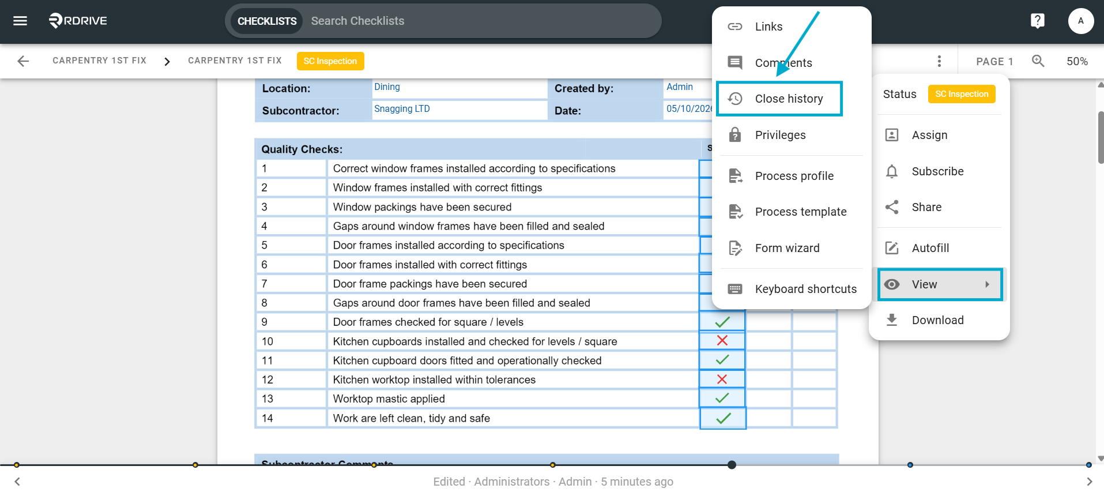Click the Assign option
Viewport: 1104px width, 496px height.
tap(940, 135)
